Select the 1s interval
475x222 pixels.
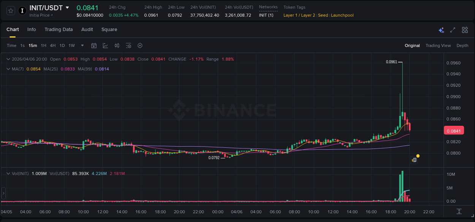point(22,45)
